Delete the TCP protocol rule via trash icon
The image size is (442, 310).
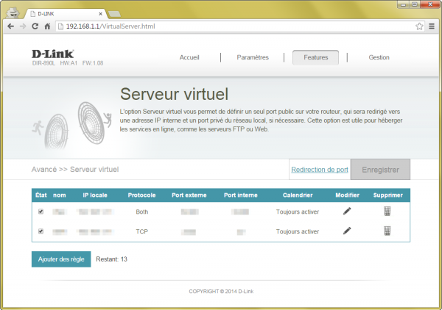pos(387,231)
